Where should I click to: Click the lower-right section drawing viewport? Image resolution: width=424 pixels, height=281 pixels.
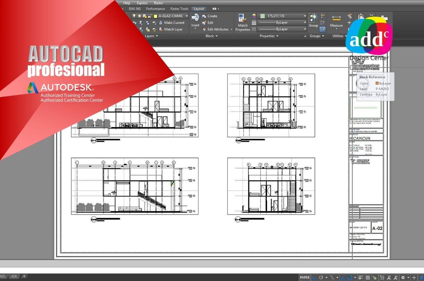point(271,186)
